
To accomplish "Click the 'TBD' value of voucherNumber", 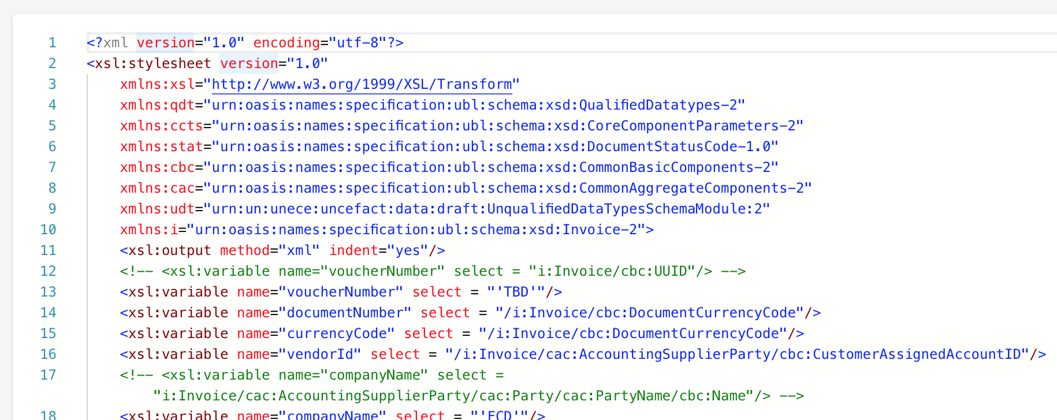I will pos(516,292).
